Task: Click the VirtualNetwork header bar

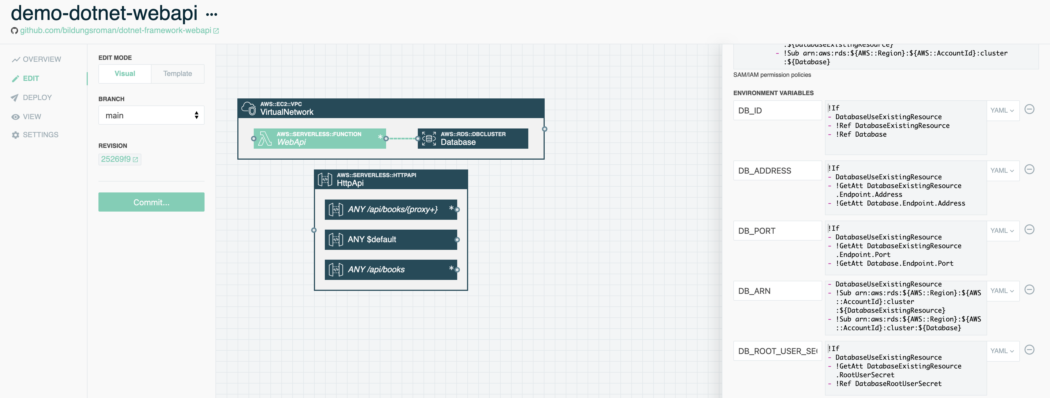Action: click(390, 108)
